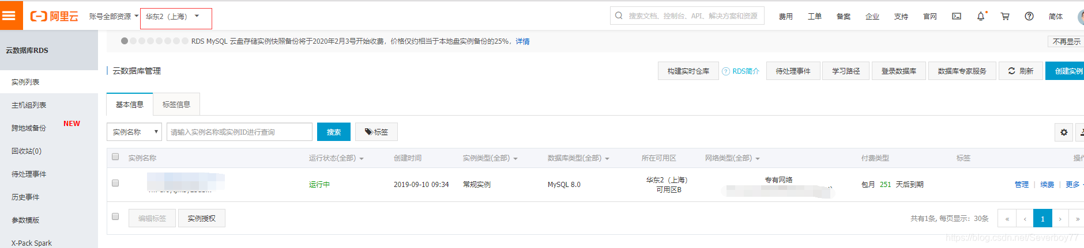Screen dimensions: 1084x248
Task: Go to the first page («)
Action: (1007, 219)
